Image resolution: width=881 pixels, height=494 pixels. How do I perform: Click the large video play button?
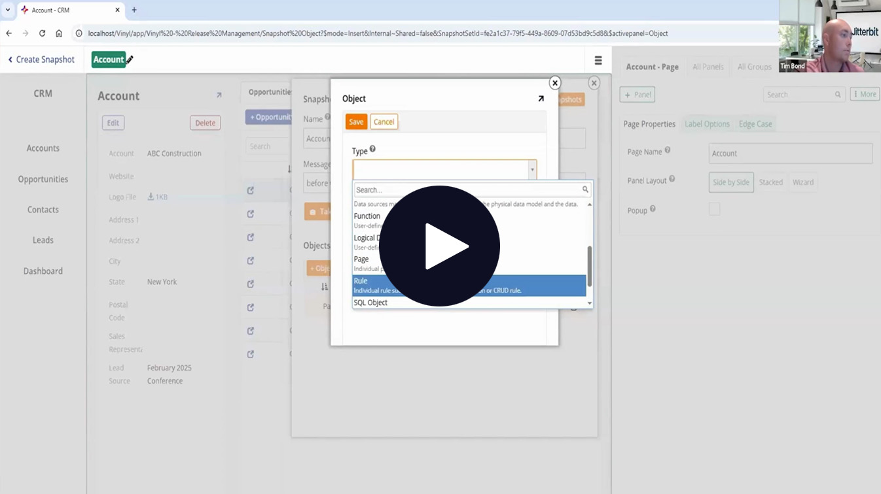[439, 246]
